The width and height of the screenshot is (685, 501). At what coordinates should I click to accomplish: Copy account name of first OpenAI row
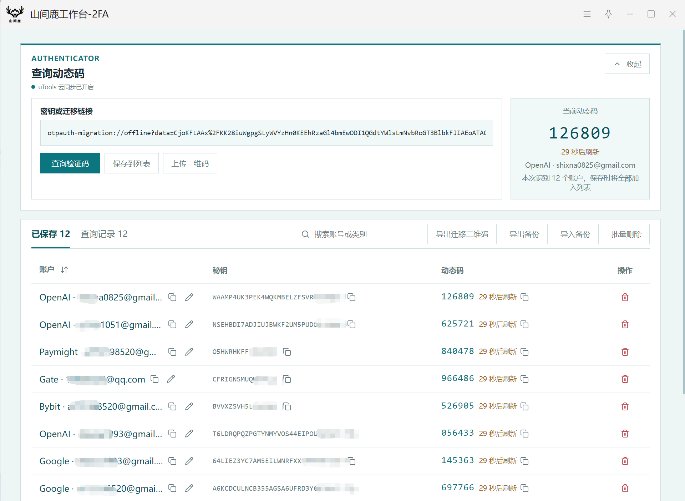pyautogui.click(x=172, y=297)
